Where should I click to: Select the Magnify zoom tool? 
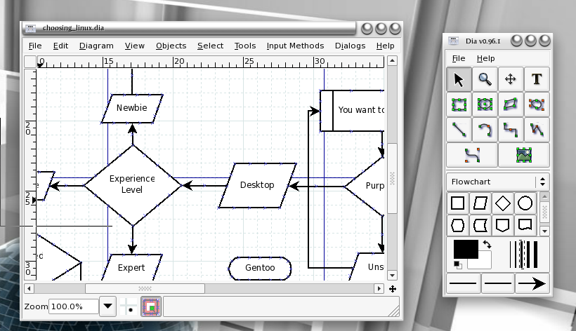click(x=485, y=79)
